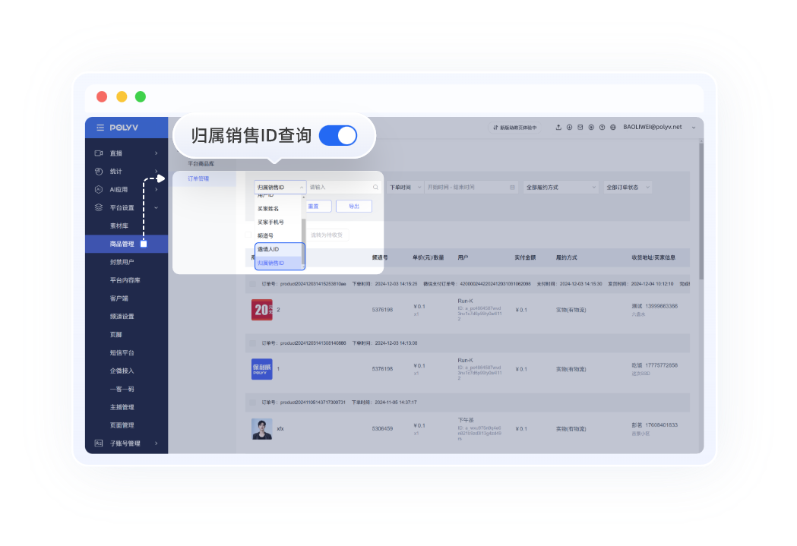Click the calendar icon in date range field
797x546 pixels.
click(x=512, y=187)
